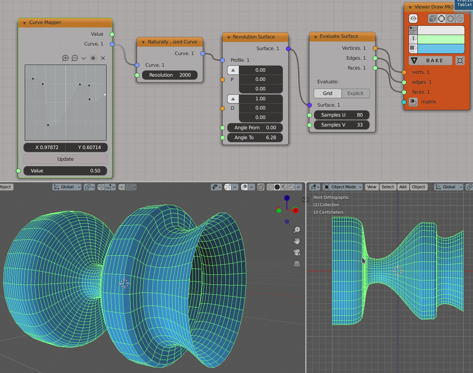This screenshot has width=473, height=373.
Task: Open Object Mode dropdown
Action: point(342,187)
